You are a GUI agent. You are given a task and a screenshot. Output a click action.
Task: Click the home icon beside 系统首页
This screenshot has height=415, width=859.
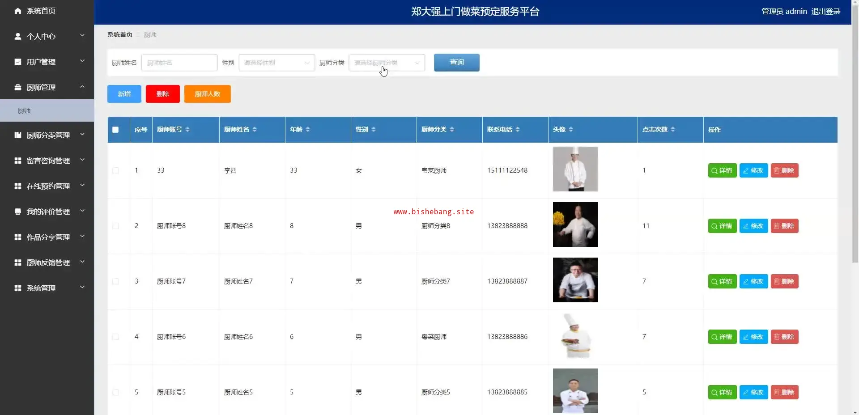click(x=18, y=11)
